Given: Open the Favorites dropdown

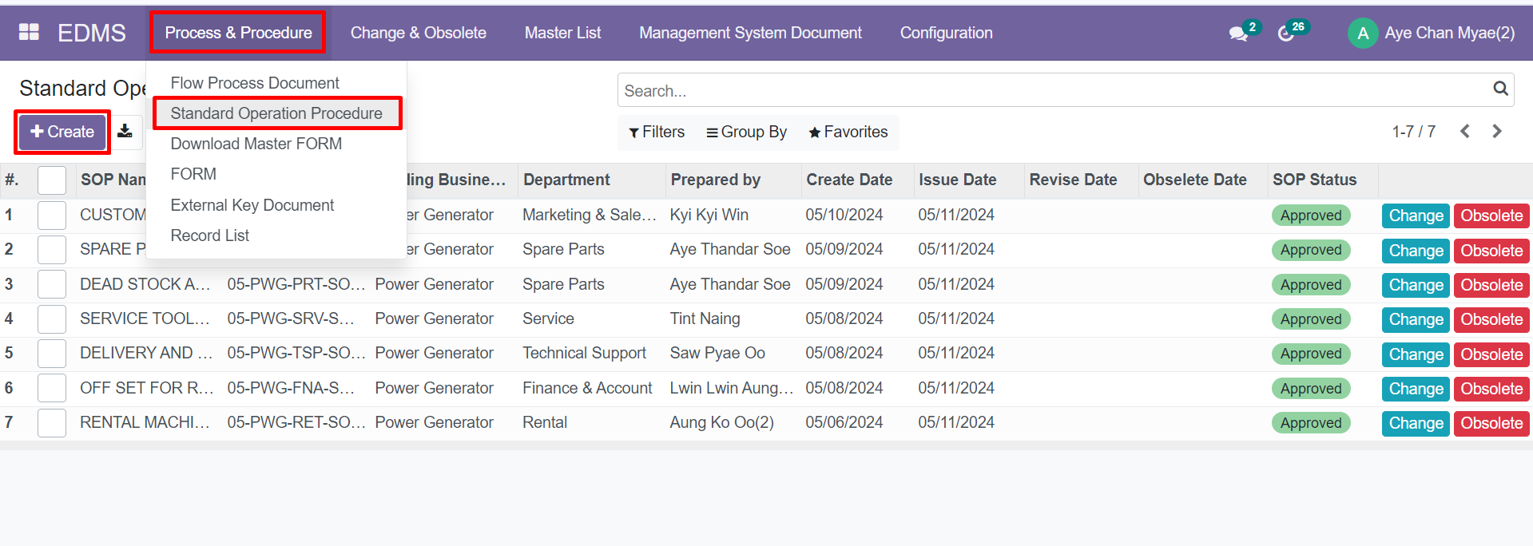Looking at the screenshot, I should point(848,132).
